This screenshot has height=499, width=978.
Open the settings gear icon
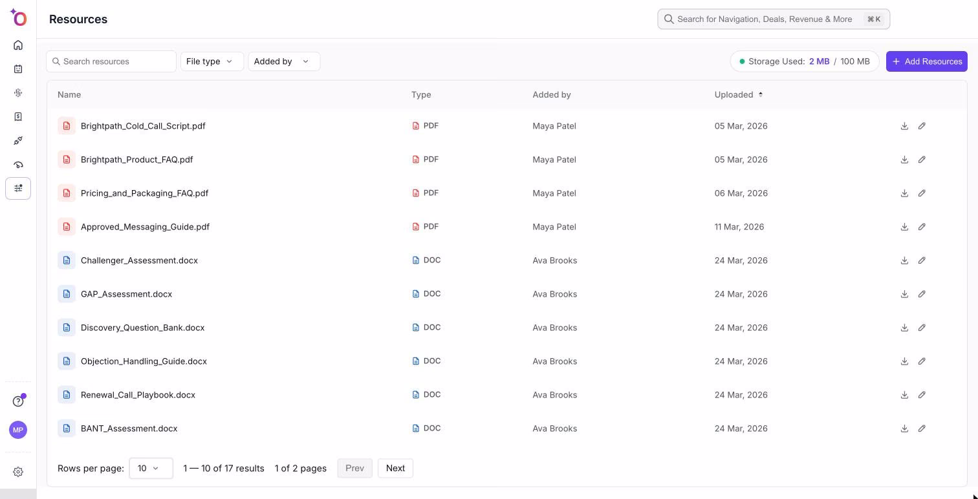[18, 472]
